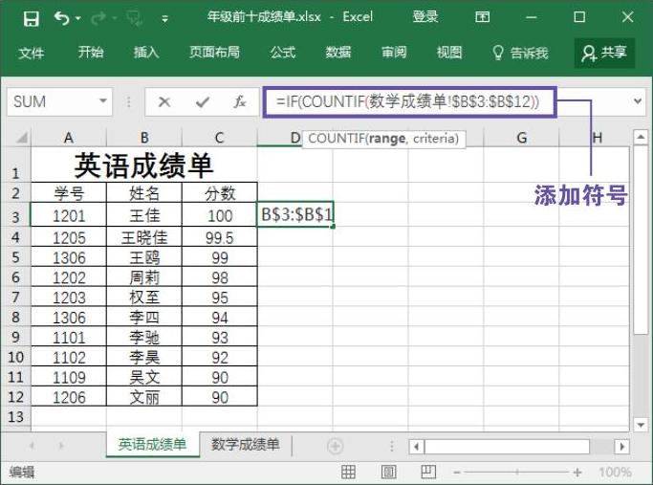Click the Save icon in the title bar
The image size is (653, 485).
coord(31,17)
